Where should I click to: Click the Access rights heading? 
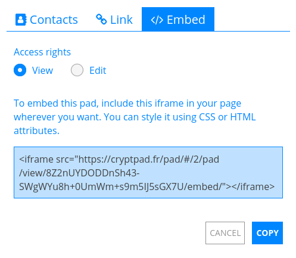pyautogui.click(x=42, y=52)
